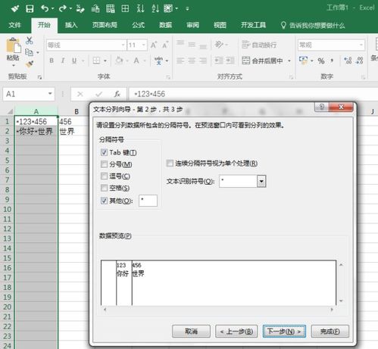Viewport: 378px width, 349px height.
Task: Click the Redo arrow icon
Action: tap(62, 8)
